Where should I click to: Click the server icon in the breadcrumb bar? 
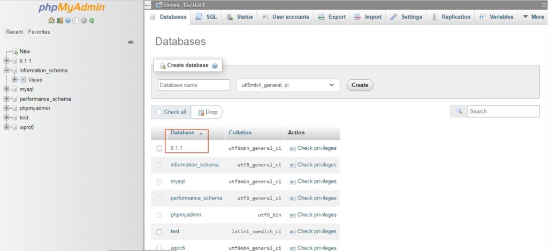pos(159,5)
